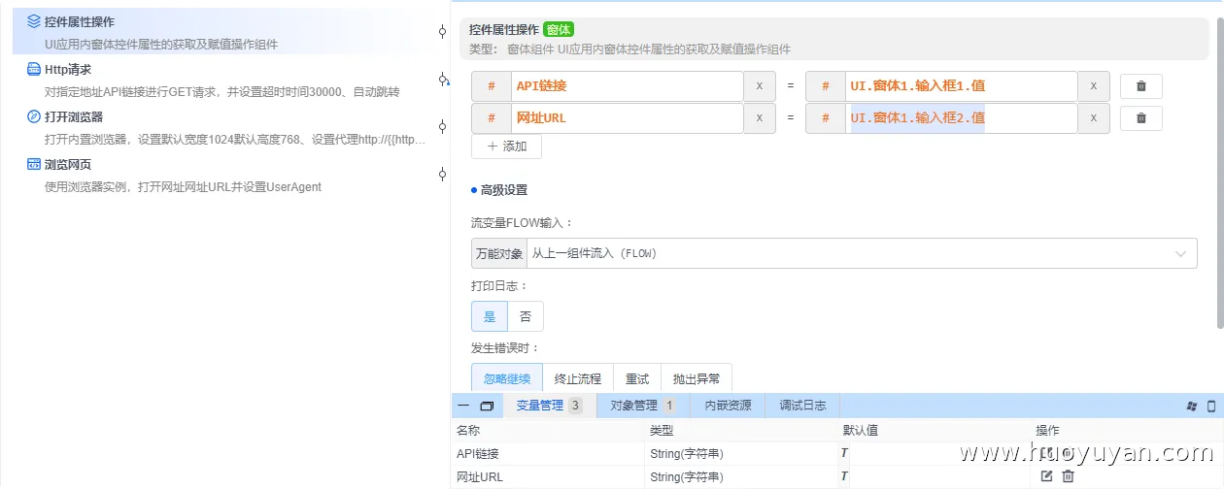Viewport: 1224px width, 489px height.
Task: Choose 抛出异常 on error
Action: (697, 378)
